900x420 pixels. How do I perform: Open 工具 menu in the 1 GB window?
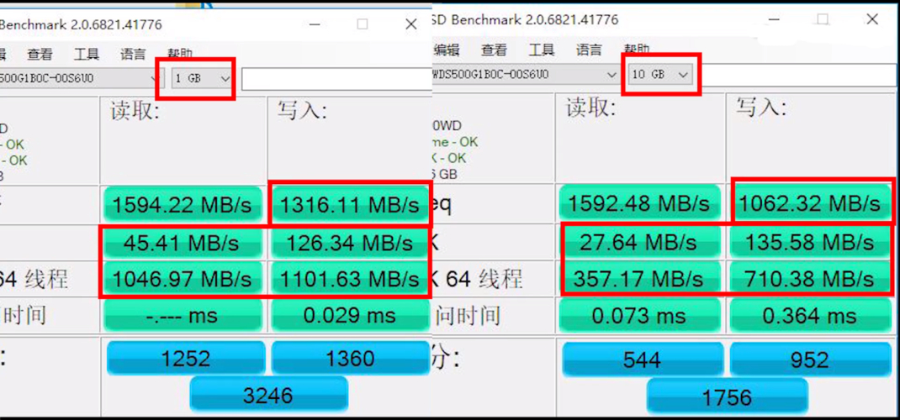[87, 55]
